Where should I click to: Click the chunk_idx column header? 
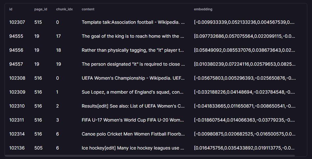[64, 9]
